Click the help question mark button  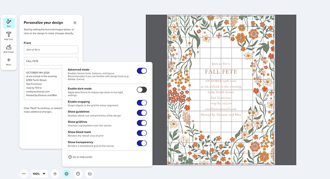[x=78, y=174]
